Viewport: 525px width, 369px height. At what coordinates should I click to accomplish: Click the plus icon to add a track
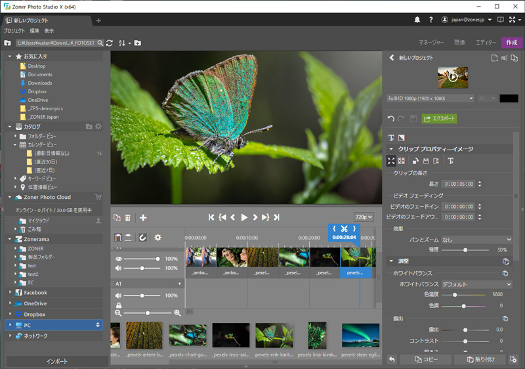click(143, 217)
